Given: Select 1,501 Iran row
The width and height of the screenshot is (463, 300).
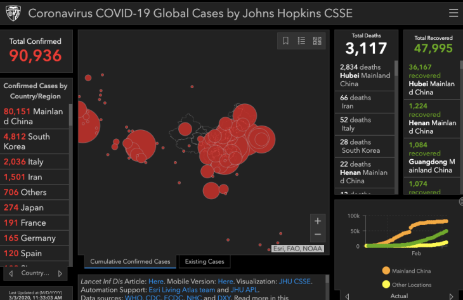Looking at the screenshot, I should [x=34, y=177].
